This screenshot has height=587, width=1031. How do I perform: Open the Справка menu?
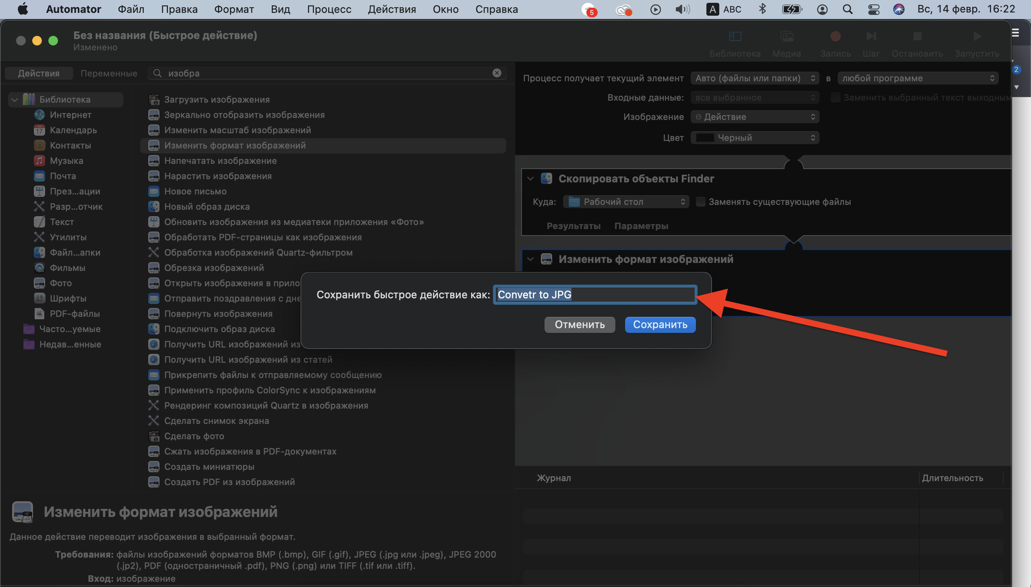pyautogui.click(x=497, y=9)
